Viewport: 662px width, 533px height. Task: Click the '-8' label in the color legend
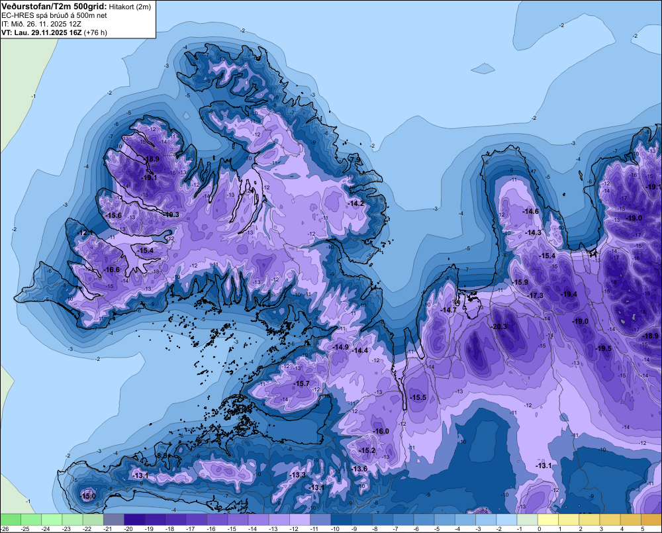tap(375, 529)
